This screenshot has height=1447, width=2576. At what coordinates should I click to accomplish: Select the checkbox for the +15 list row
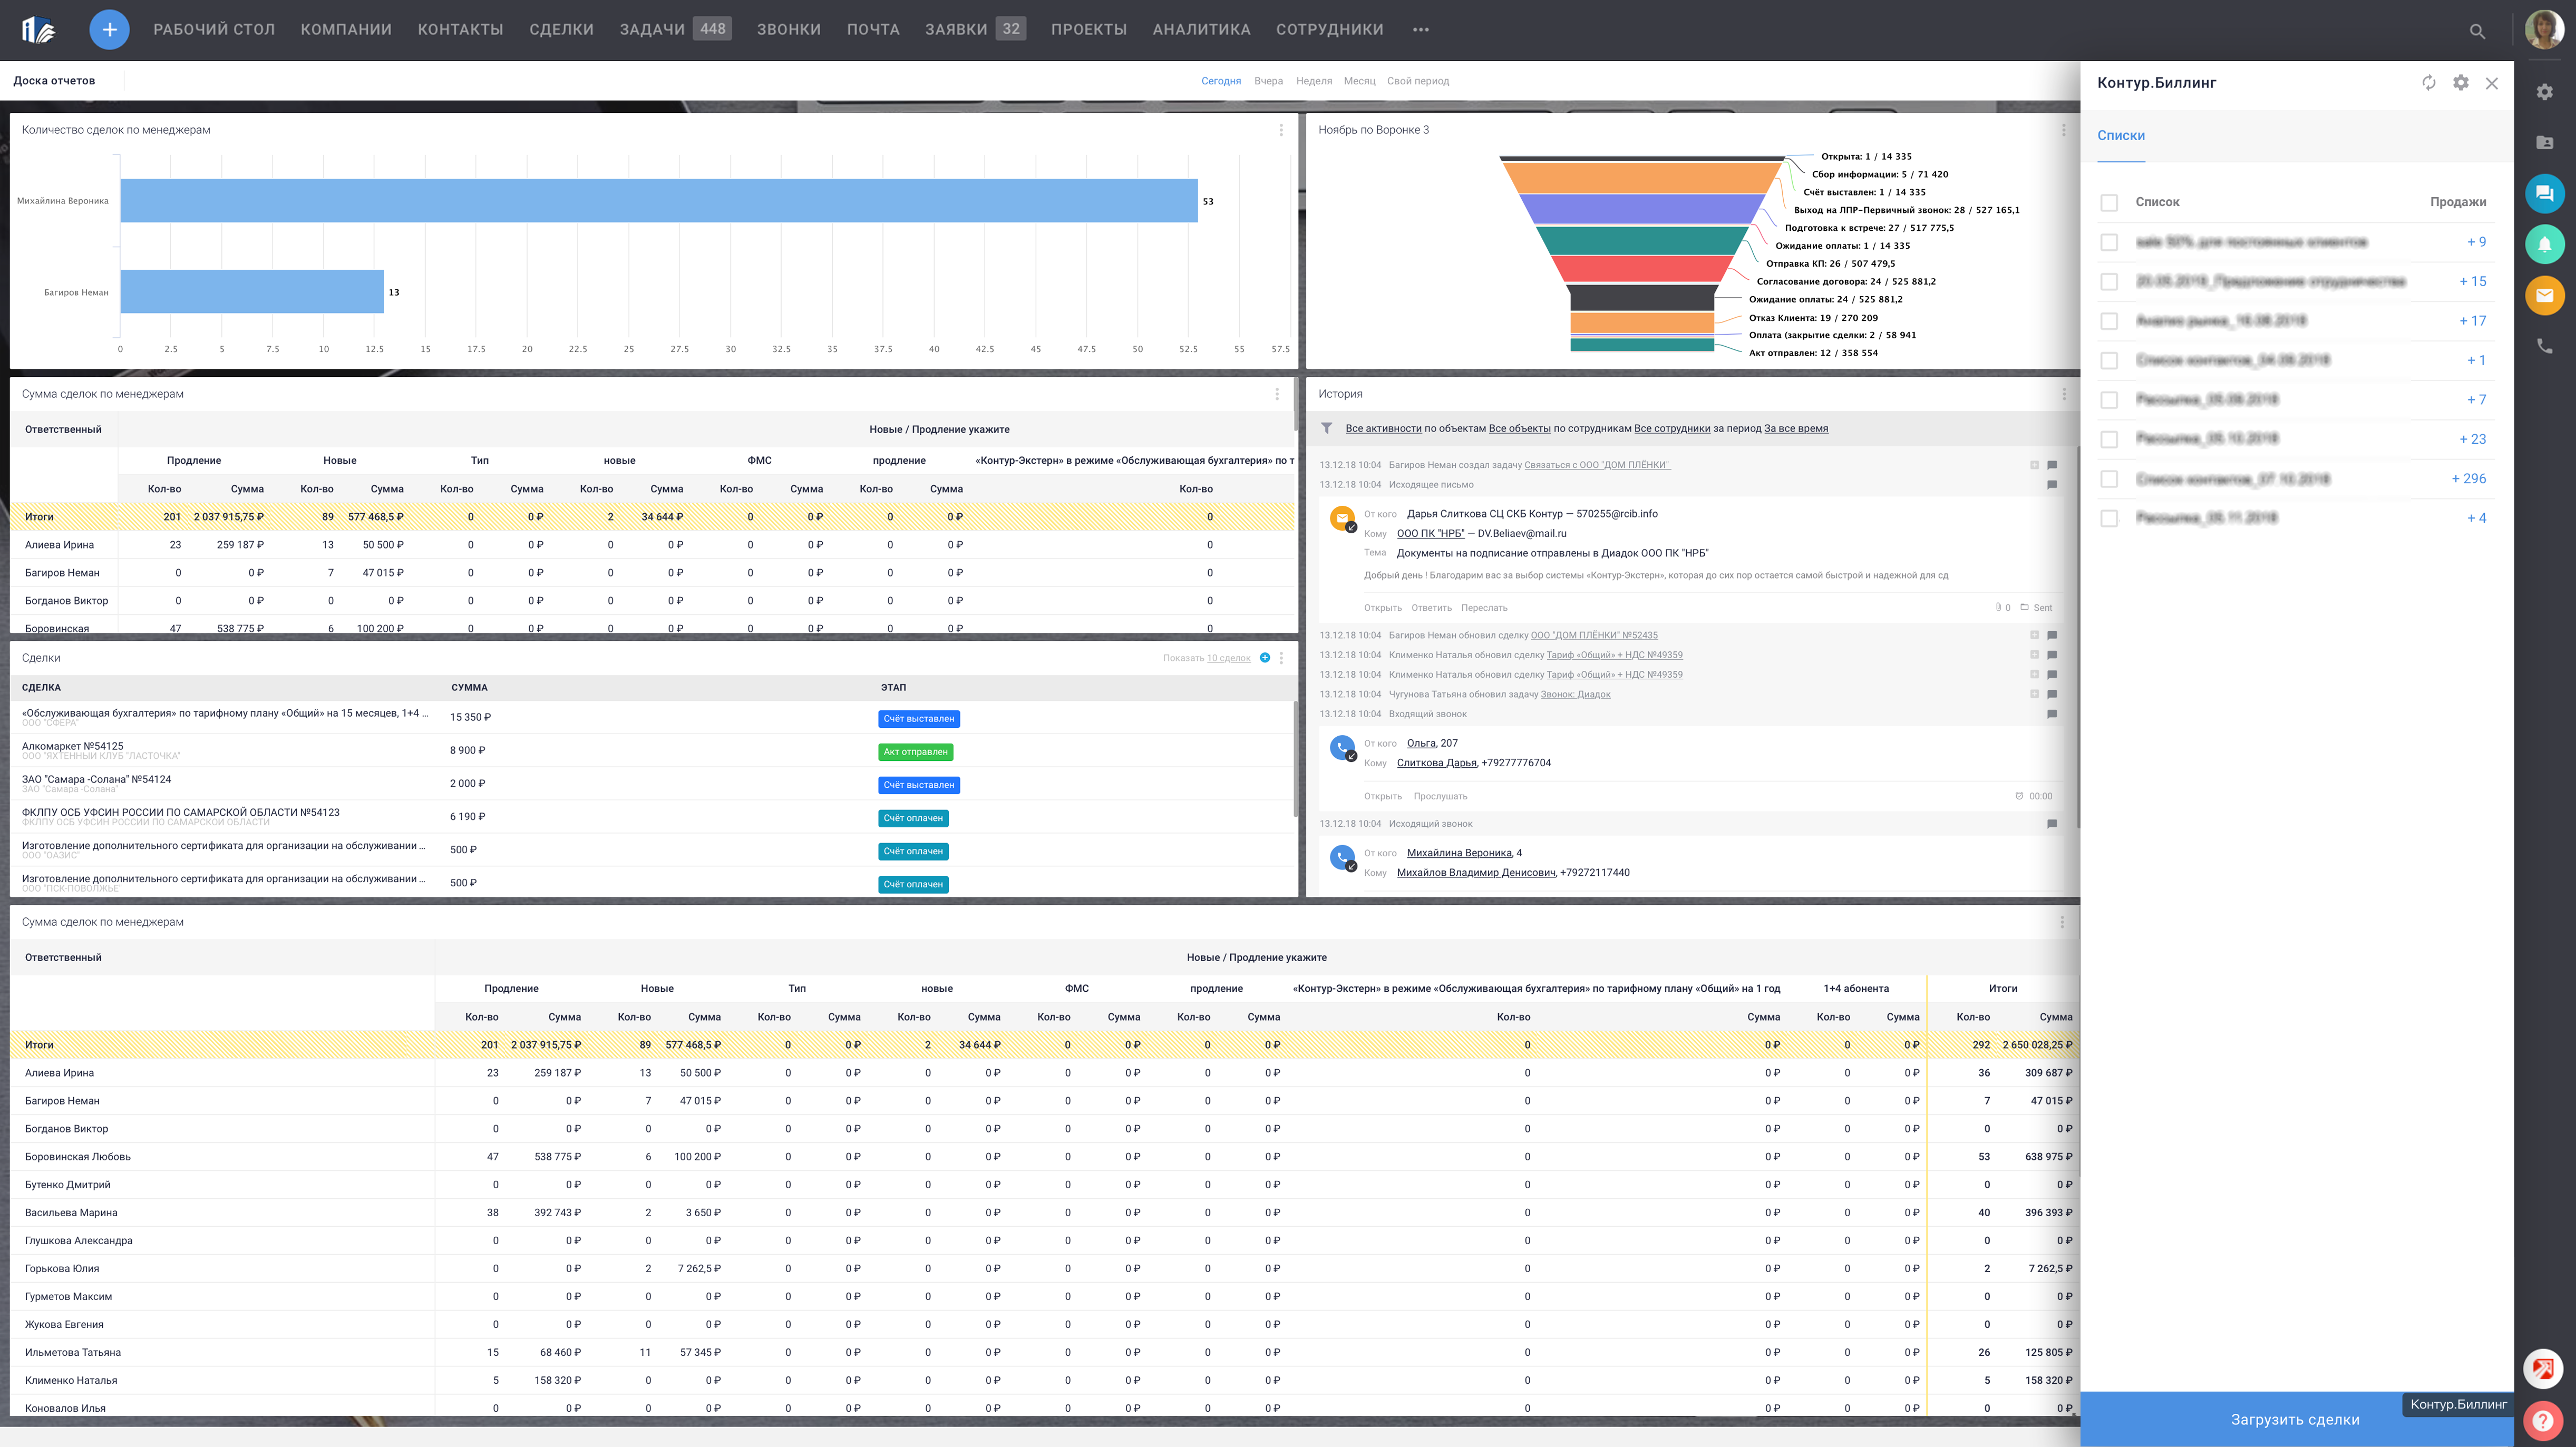pos(2109,282)
